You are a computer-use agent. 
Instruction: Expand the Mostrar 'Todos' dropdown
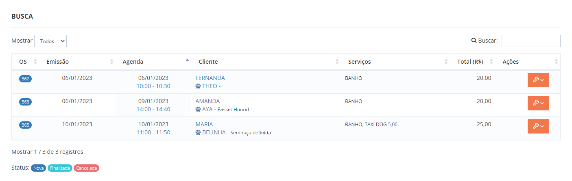(x=50, y=41)
